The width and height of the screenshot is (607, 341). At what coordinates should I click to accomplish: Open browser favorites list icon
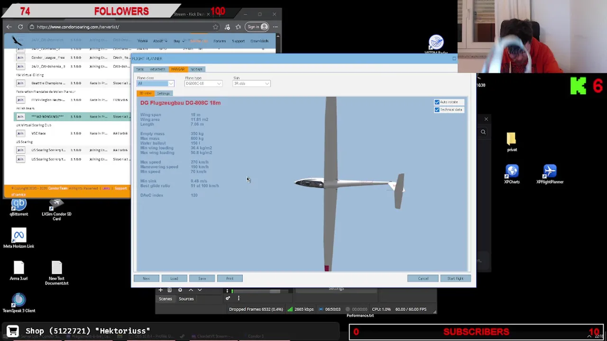238,27
